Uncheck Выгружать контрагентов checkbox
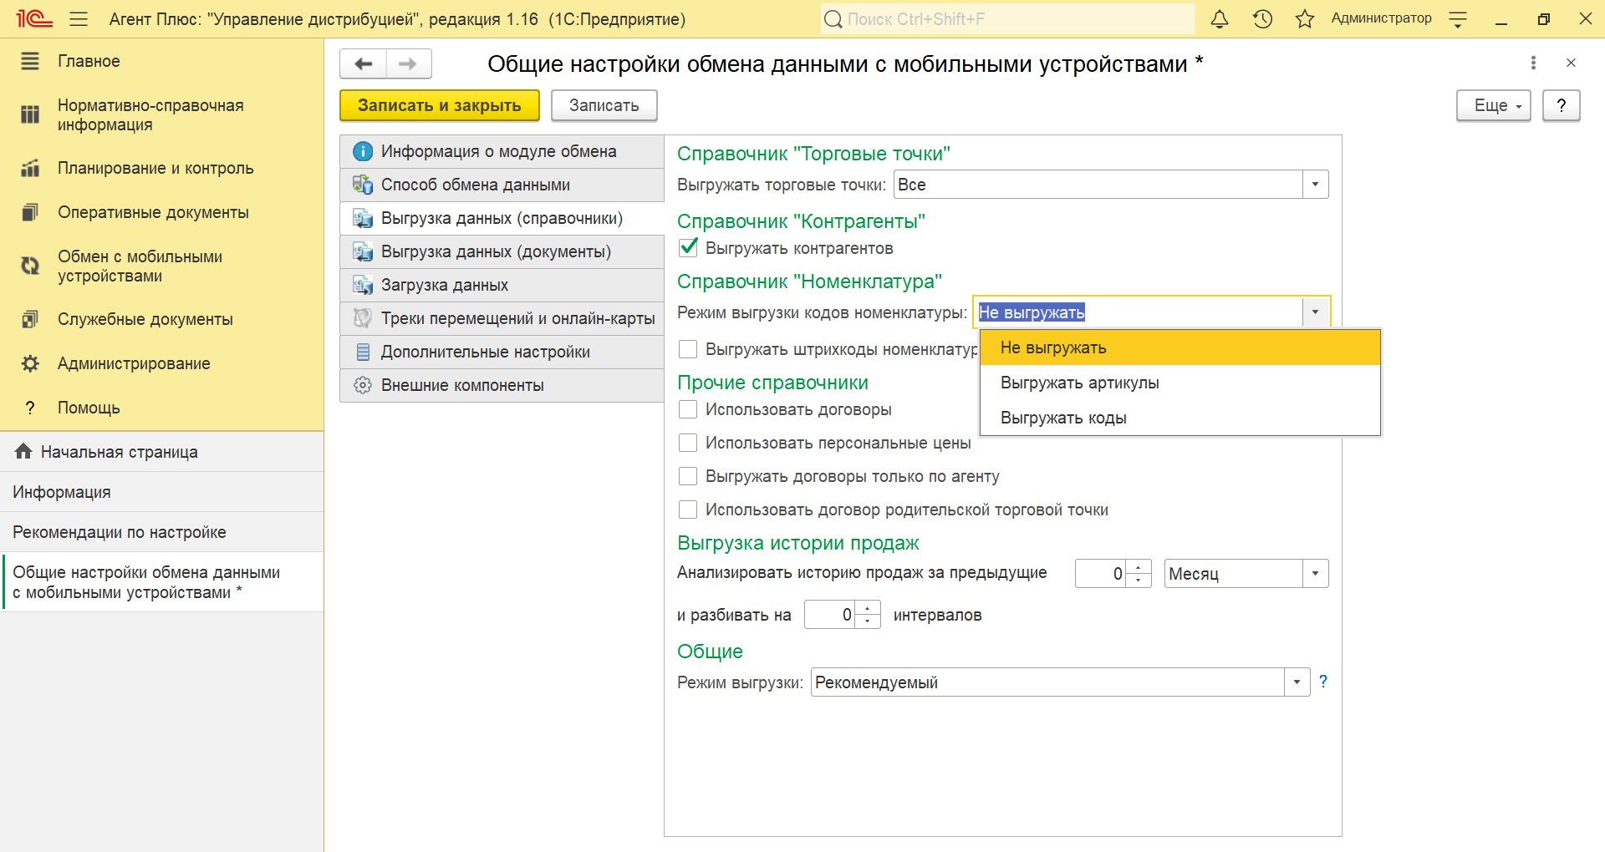The image size is (1605, 852). (x=688, y=248)
